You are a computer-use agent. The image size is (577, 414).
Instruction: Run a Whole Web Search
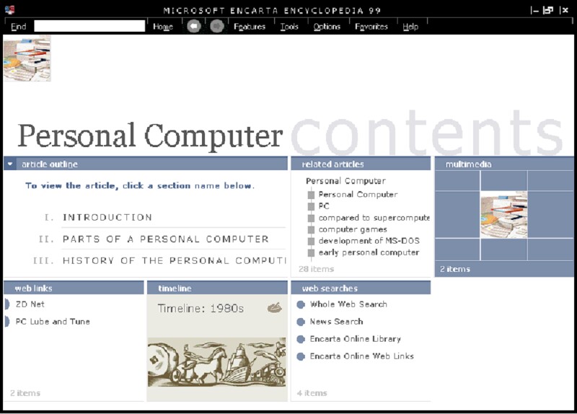tap(348, 304)
